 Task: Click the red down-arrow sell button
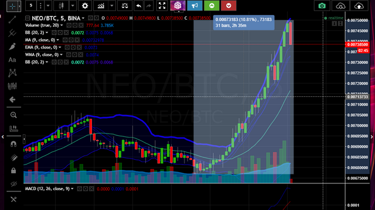(229, 6)
